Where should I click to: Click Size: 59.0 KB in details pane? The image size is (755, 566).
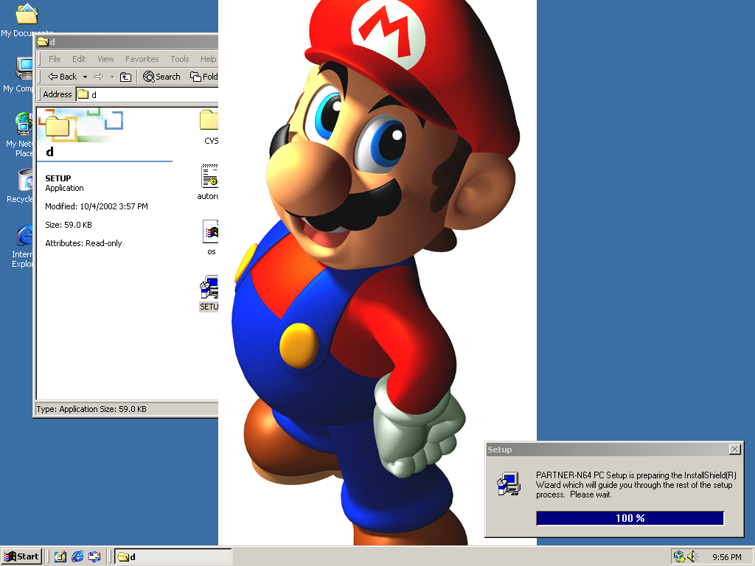click(x=69, y=225)
